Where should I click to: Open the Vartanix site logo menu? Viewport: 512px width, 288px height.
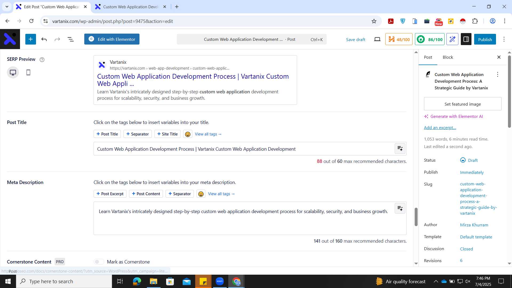pyautogui.click(x=10, y=39)
